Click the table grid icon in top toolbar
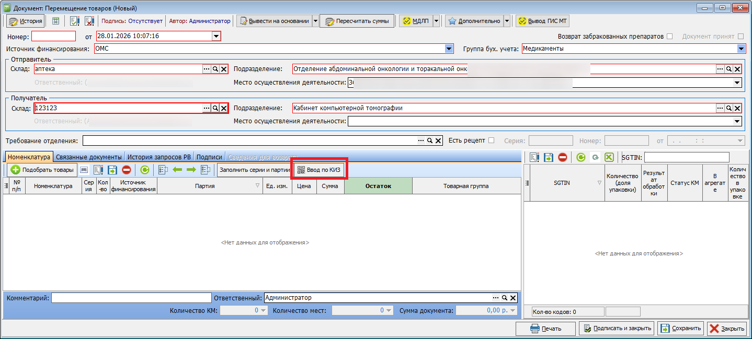The image size is (752, 339). coord(55,21)
